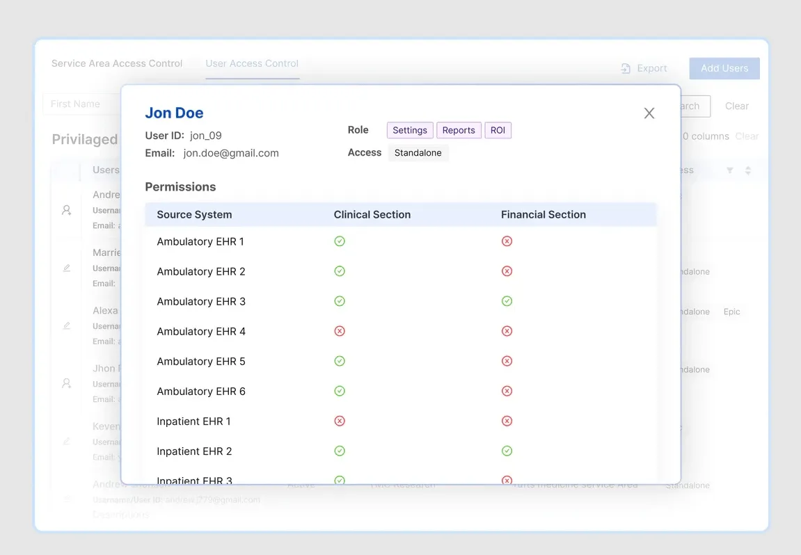Click the user icon beside the Andrew row
This screenshot has width=801, height=555.
pyautogui.click(x=67, y=209)
